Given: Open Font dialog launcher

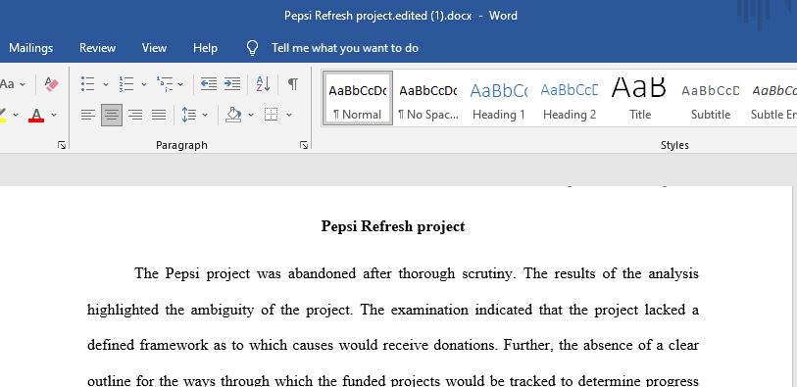Looking at the screenshot, I should (62, 145).
